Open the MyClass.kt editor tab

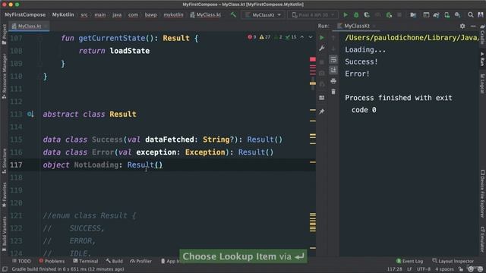pyautogui.click(x=29, y=26)
